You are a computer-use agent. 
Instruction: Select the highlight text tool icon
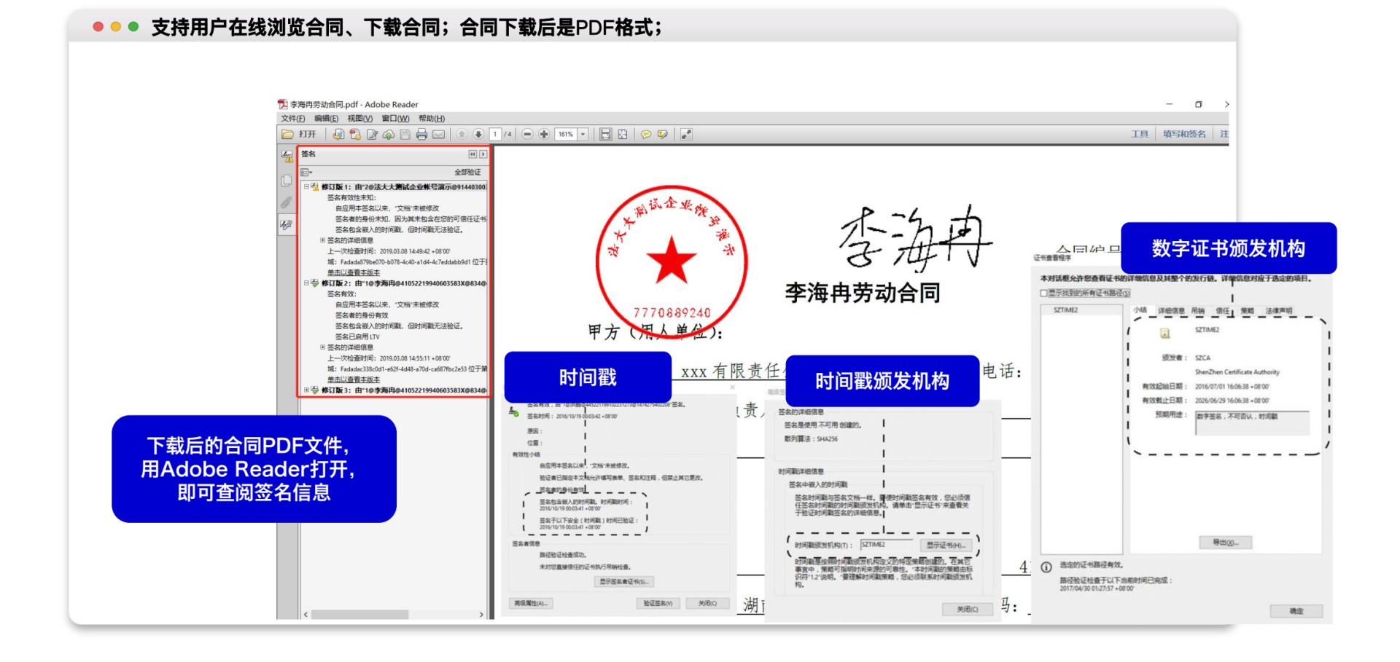(663, 134)
